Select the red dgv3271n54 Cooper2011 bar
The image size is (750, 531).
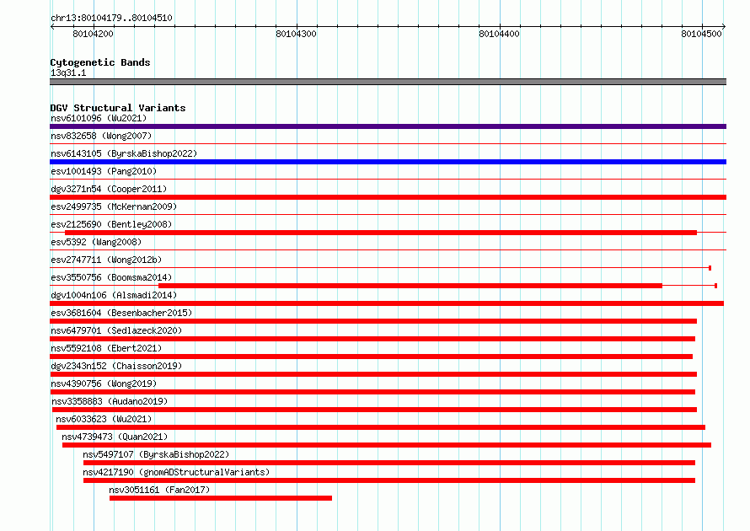click(388, 197)
